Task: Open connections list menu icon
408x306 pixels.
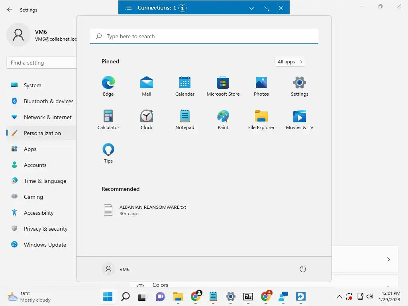Action: click(x=128, y=8)
